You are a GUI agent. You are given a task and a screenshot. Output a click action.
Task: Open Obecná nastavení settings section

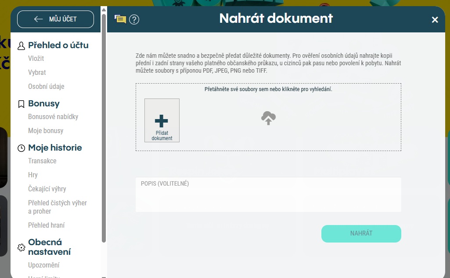tap(49, 247)
